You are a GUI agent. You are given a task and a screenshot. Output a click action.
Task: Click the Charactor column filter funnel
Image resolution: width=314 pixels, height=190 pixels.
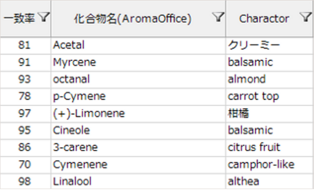305,18
